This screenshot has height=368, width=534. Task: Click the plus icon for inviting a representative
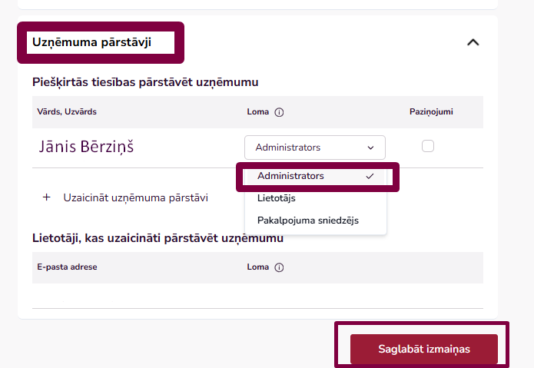(46, 197)
